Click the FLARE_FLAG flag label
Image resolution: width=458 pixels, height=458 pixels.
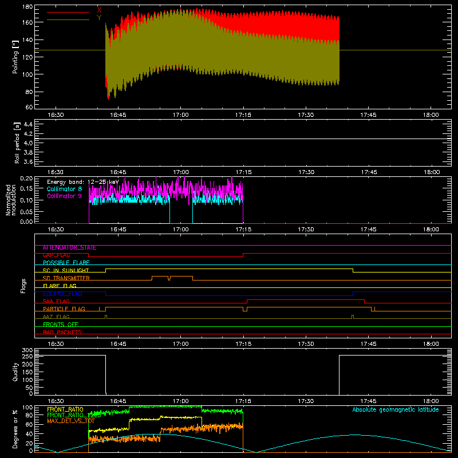[x=60, y=286]
